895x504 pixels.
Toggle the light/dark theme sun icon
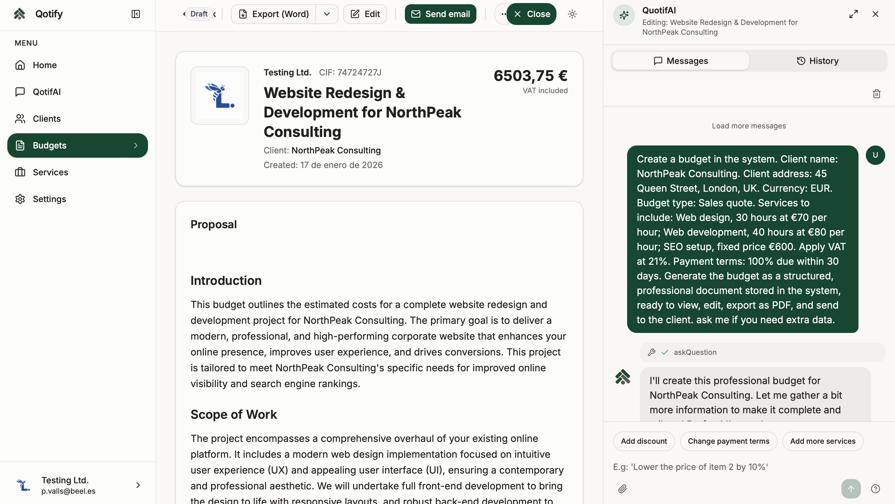click(572, 14)
